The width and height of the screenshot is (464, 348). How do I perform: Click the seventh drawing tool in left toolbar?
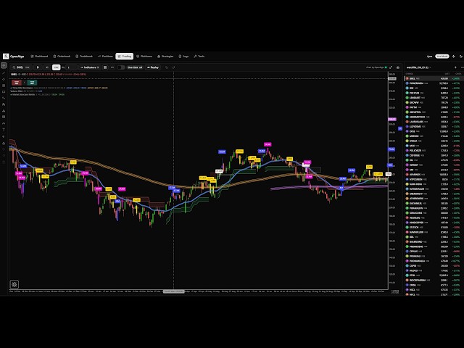point(4,104)
